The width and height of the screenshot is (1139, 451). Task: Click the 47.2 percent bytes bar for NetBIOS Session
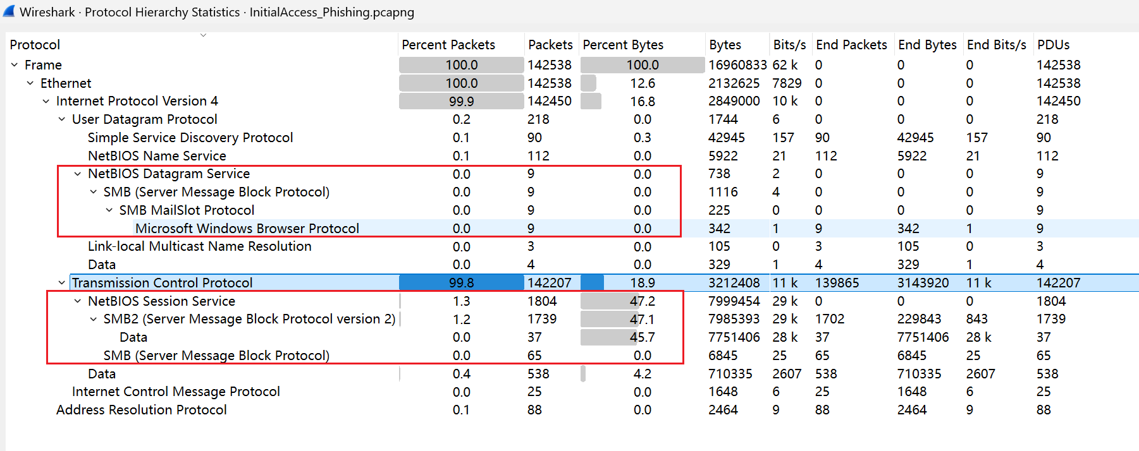coord(642,301)
